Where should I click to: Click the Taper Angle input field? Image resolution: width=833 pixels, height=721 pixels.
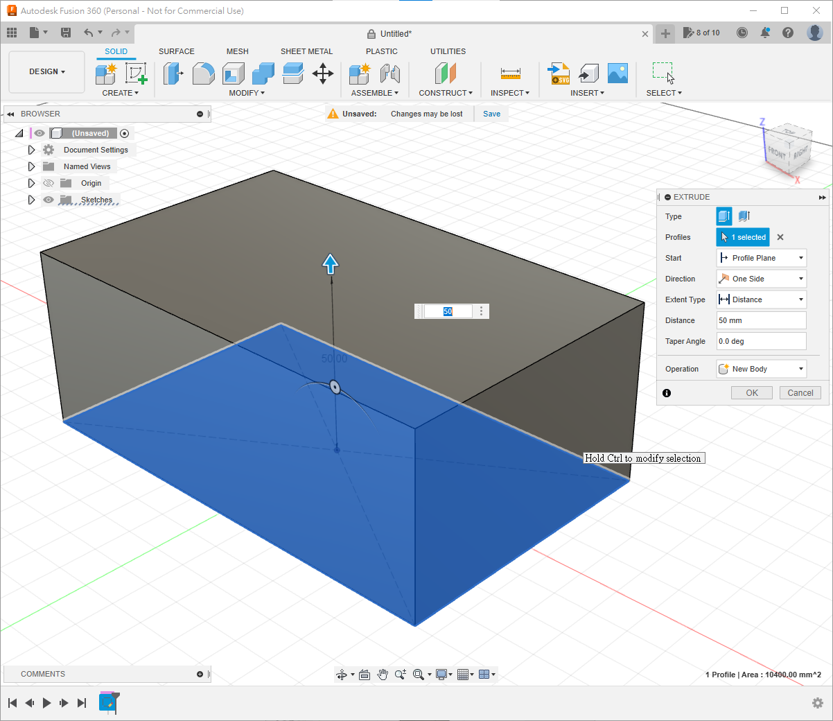coord(761,341)
